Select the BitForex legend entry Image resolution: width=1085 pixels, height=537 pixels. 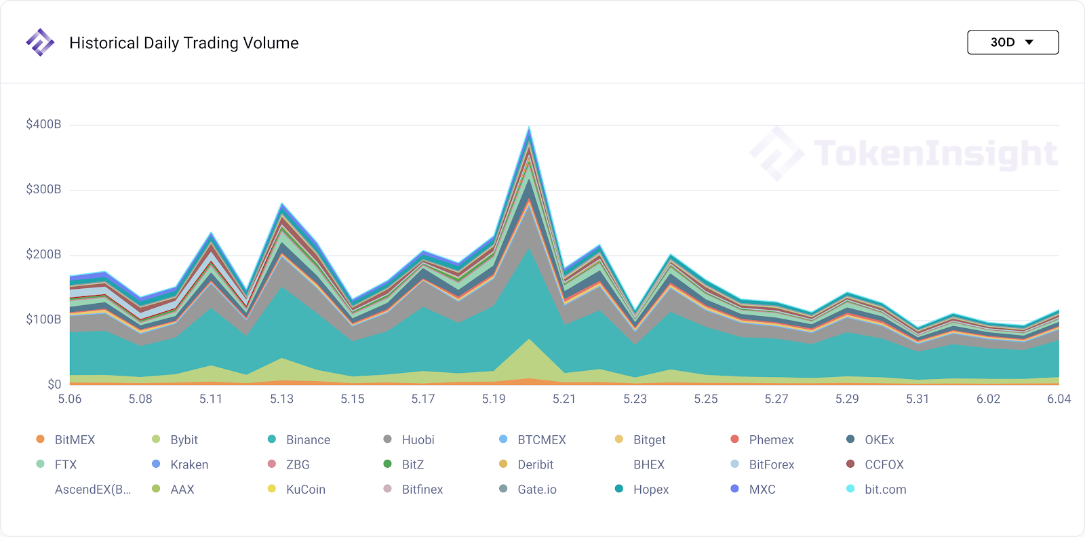762,464
